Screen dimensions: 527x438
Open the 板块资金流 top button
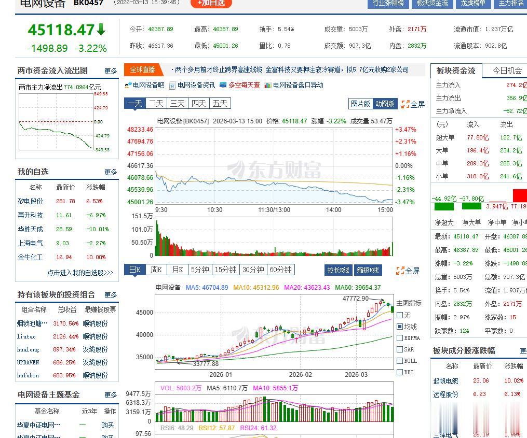click(x=432, y=3)
